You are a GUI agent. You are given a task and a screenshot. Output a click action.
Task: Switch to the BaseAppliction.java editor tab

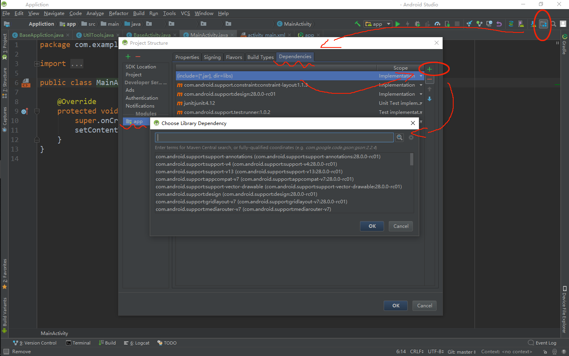[x=41, y=35]
